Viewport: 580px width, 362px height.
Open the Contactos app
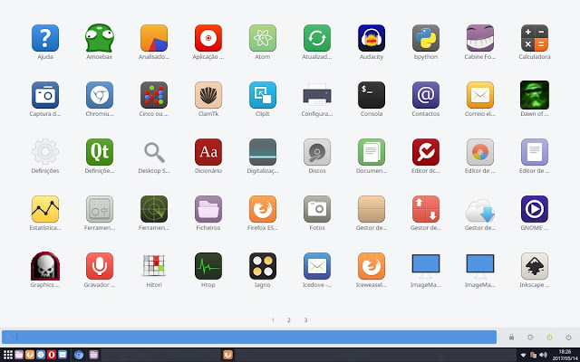(426, 95)
